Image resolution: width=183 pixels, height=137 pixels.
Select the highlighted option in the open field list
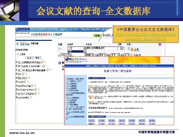pos(76,51)
